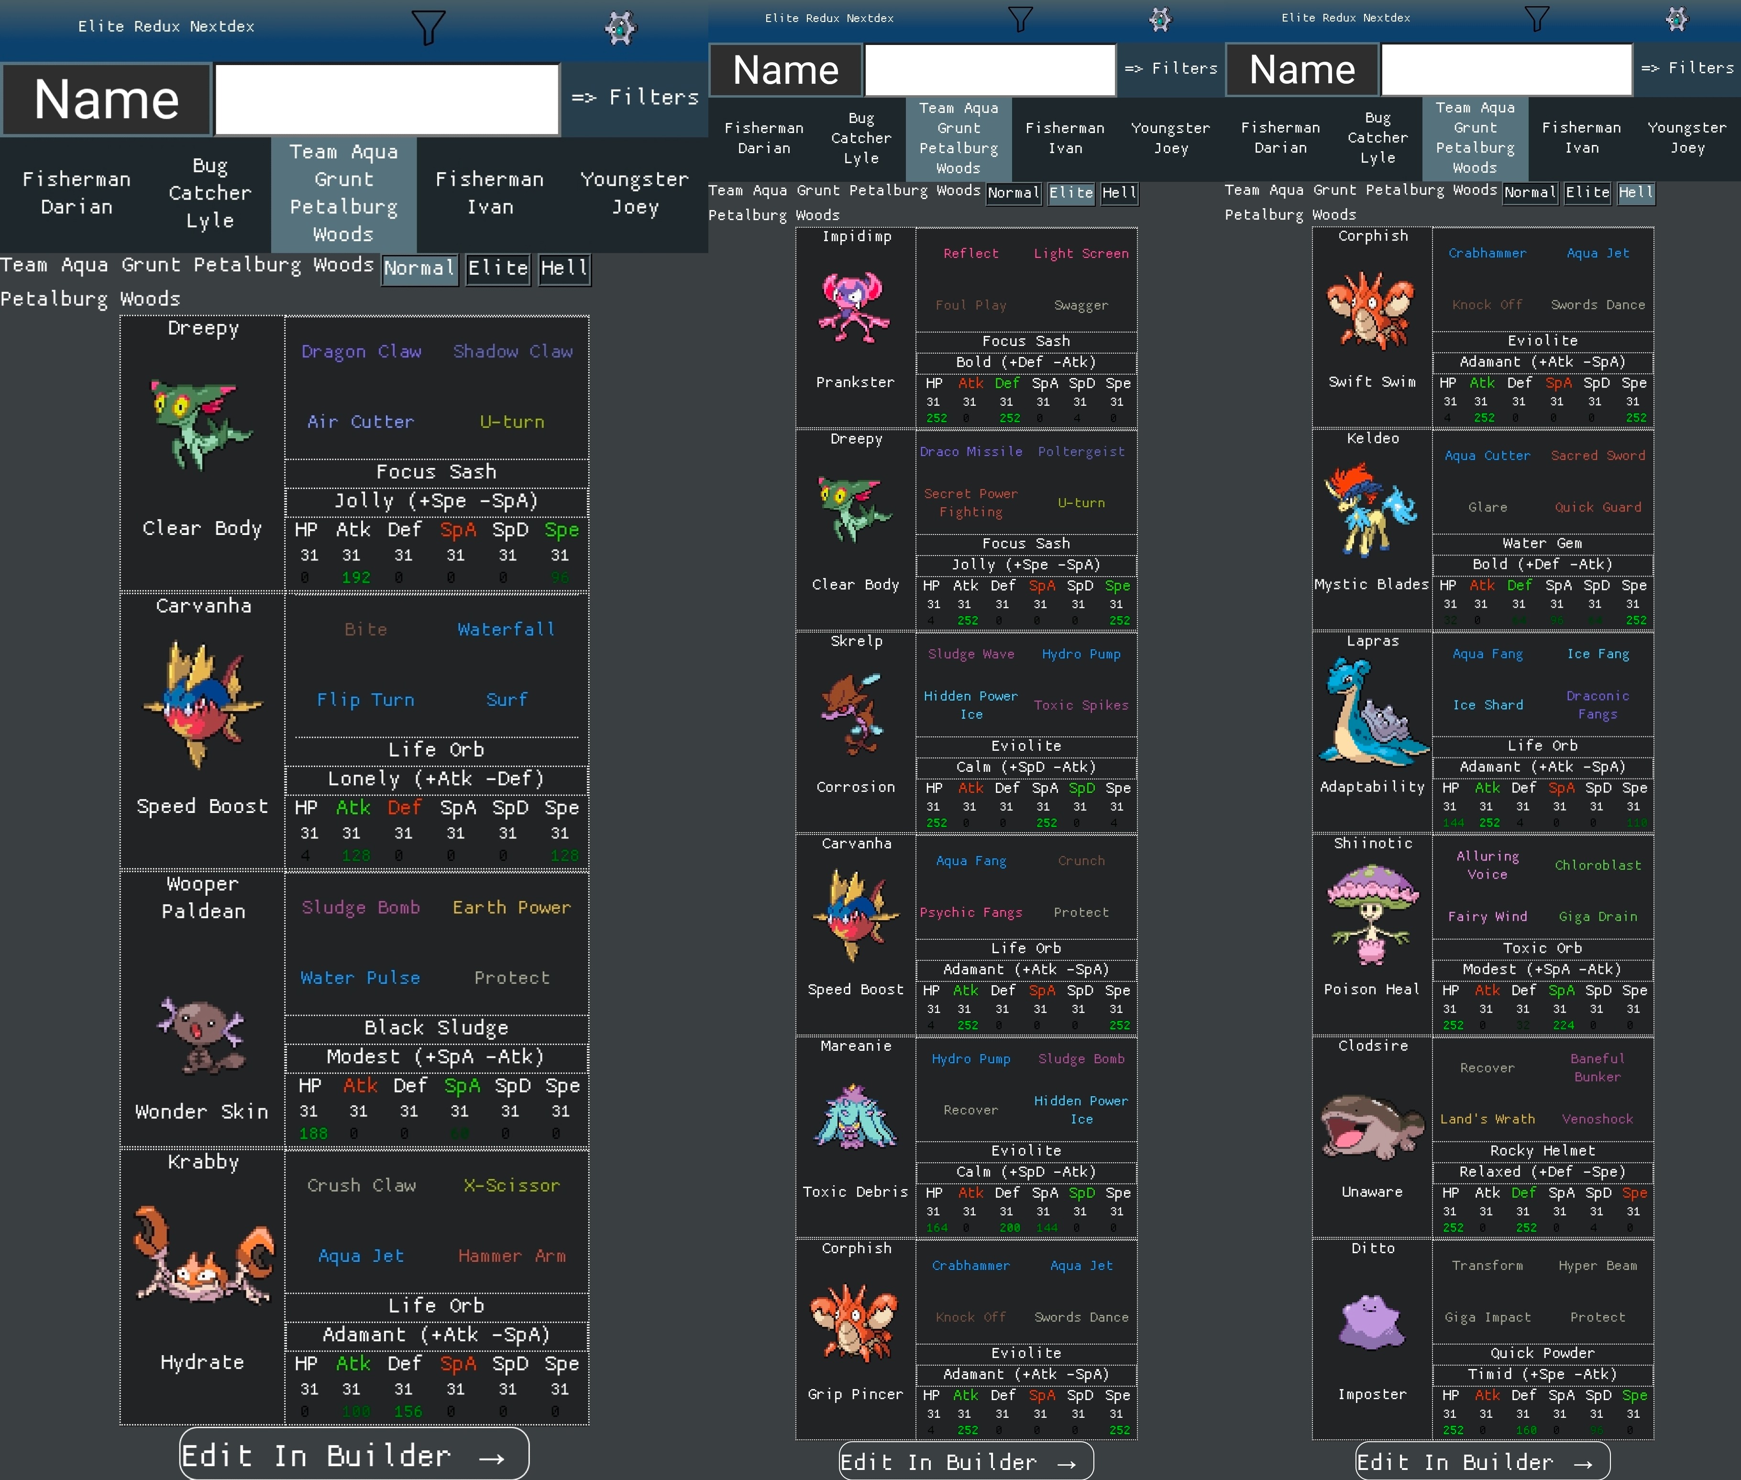Click the filter funnel icon in left panel
Screen dimensions: 1741x1480
point(428,28)
